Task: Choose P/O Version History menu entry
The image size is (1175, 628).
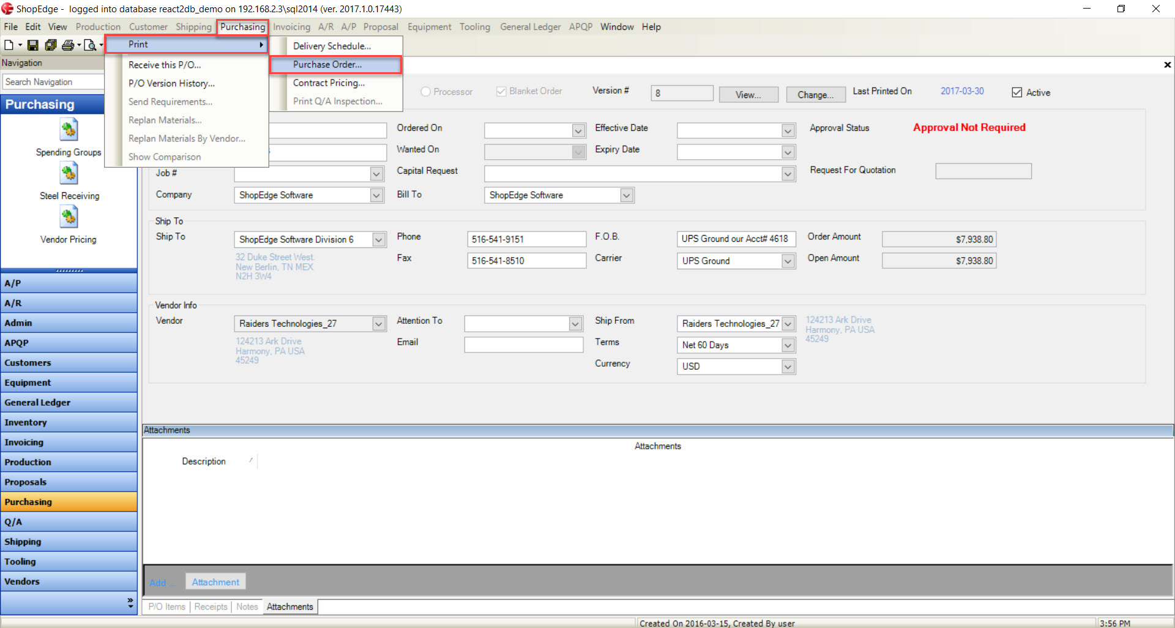Action: pyautogui.click(x=187, y=83)
